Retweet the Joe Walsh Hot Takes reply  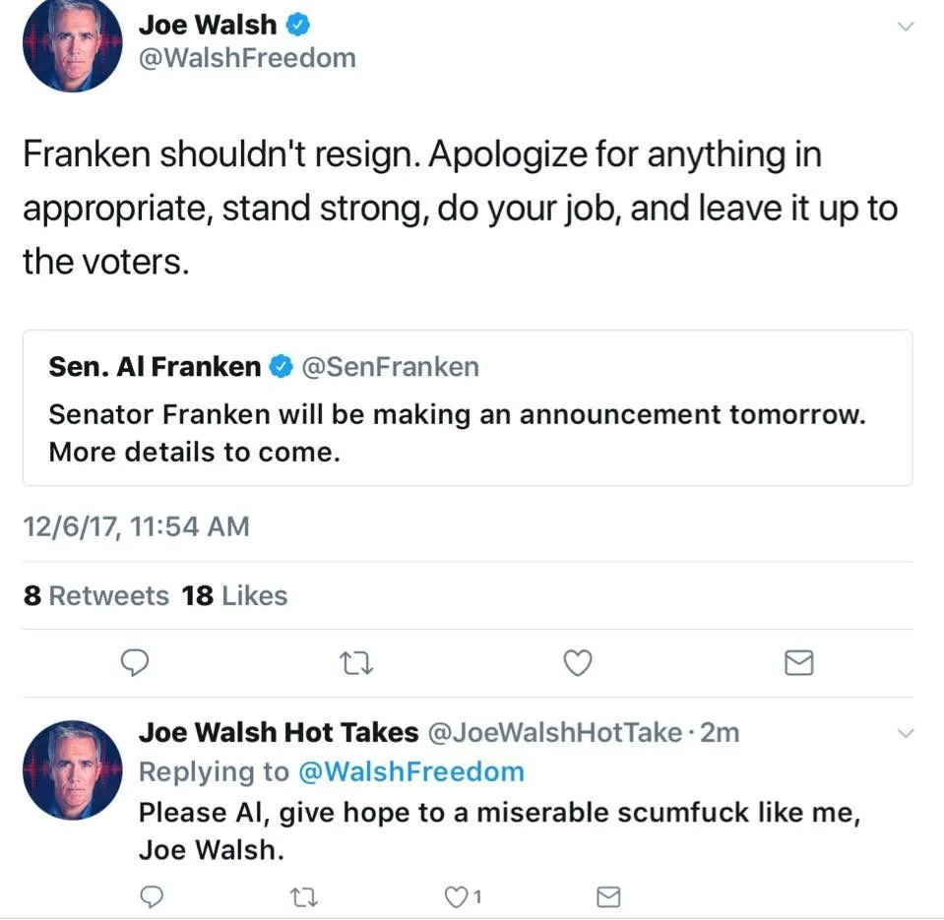click(308, 895)
